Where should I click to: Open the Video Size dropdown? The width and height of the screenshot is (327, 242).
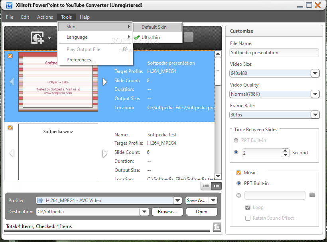point(315,73)
